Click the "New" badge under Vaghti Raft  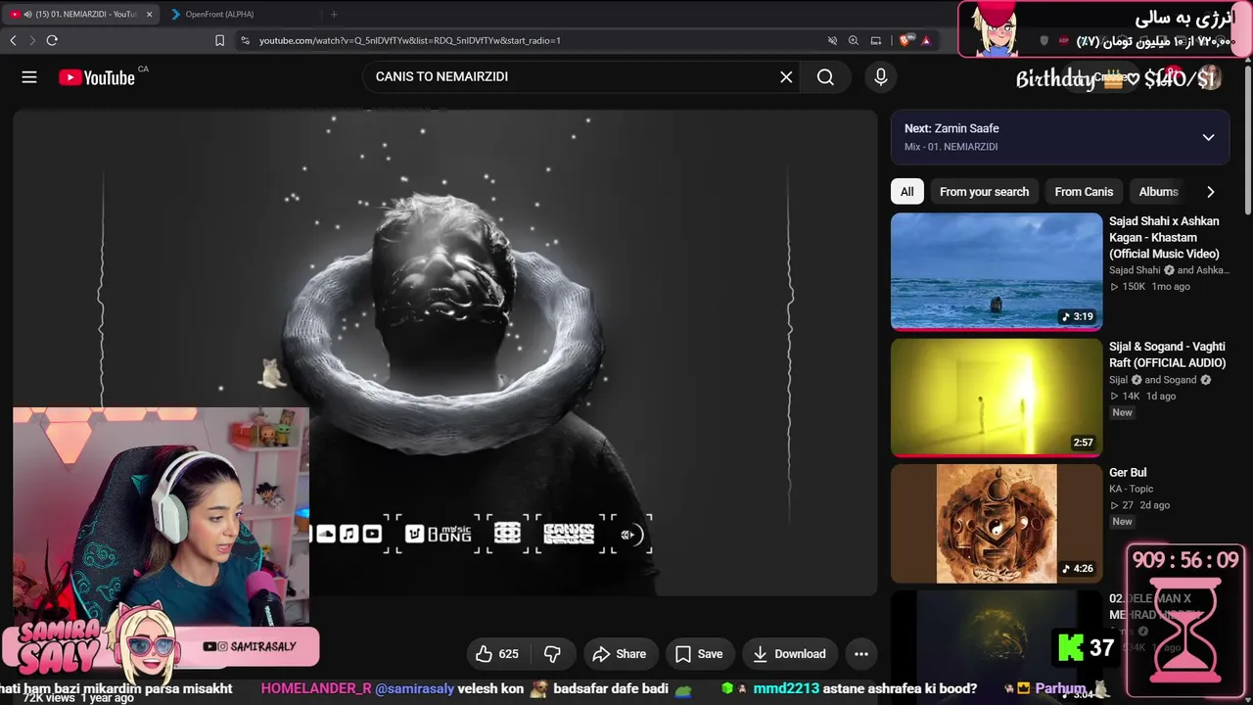pos(1122,412)
